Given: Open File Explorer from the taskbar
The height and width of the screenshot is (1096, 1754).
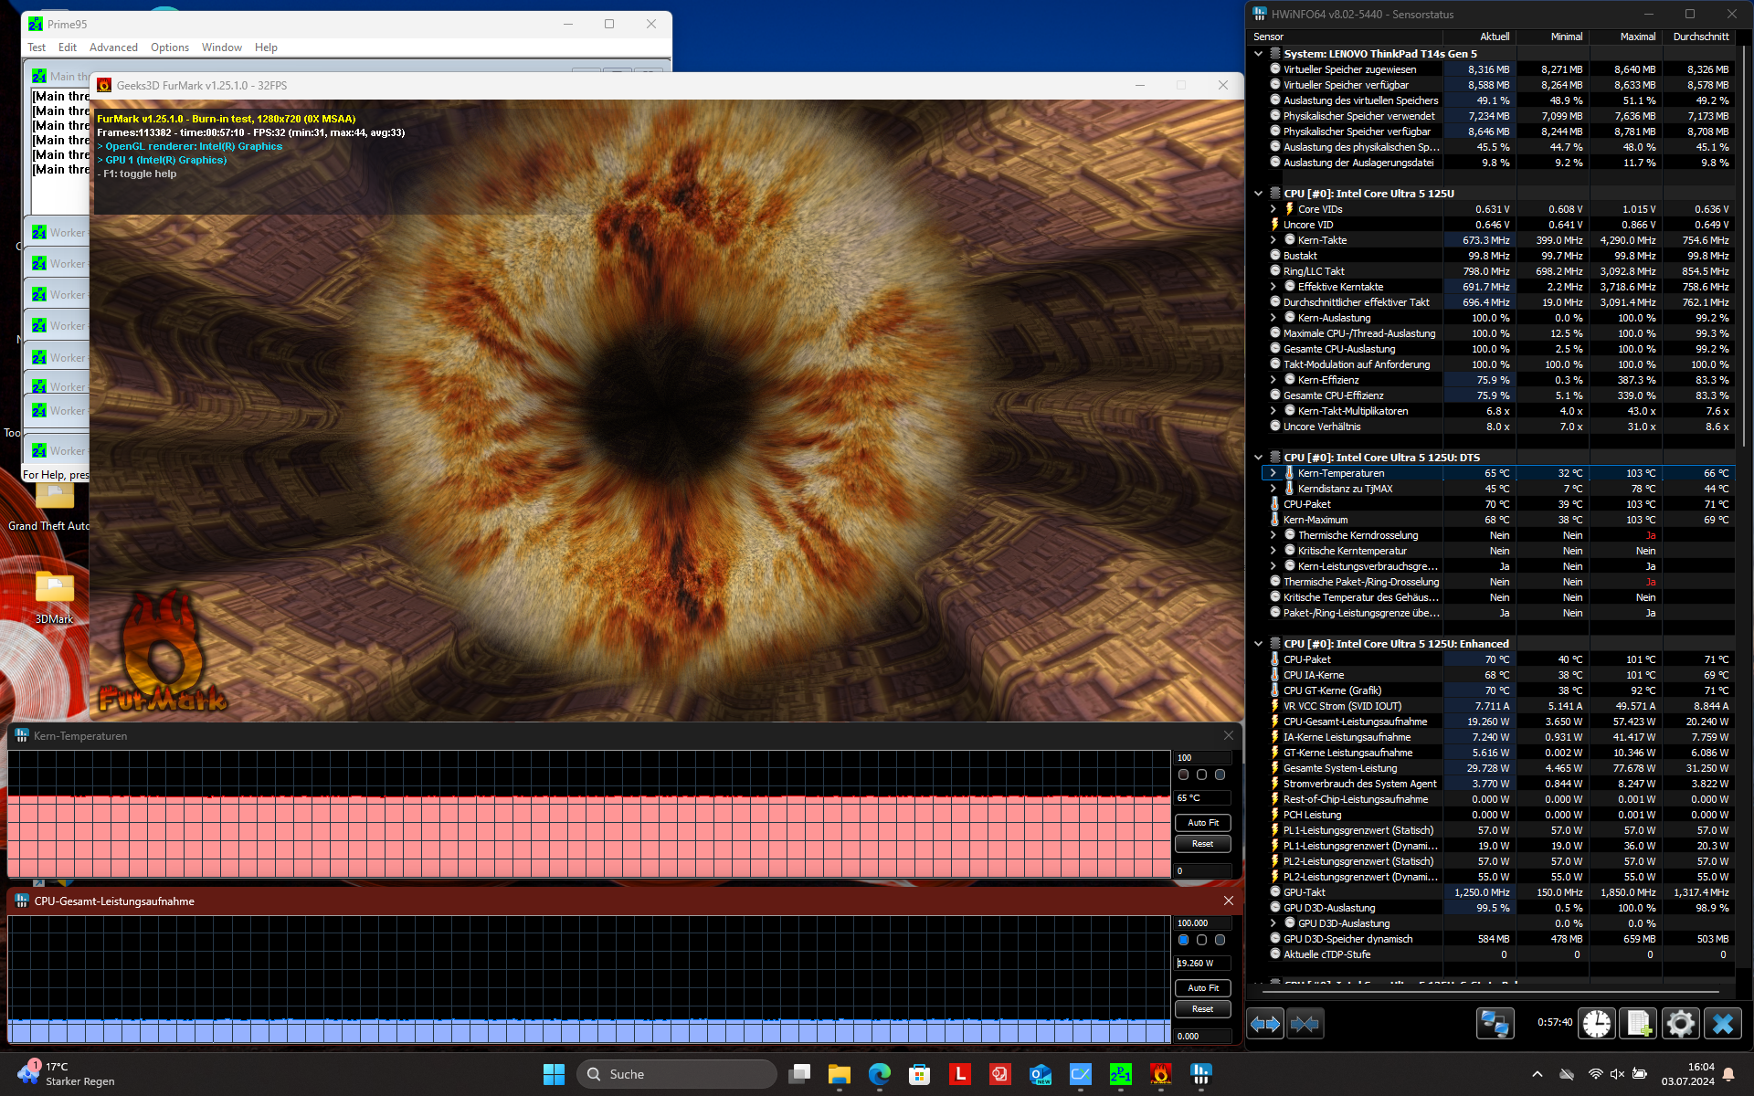Looking at the screenshot, I should (840, 1074).
